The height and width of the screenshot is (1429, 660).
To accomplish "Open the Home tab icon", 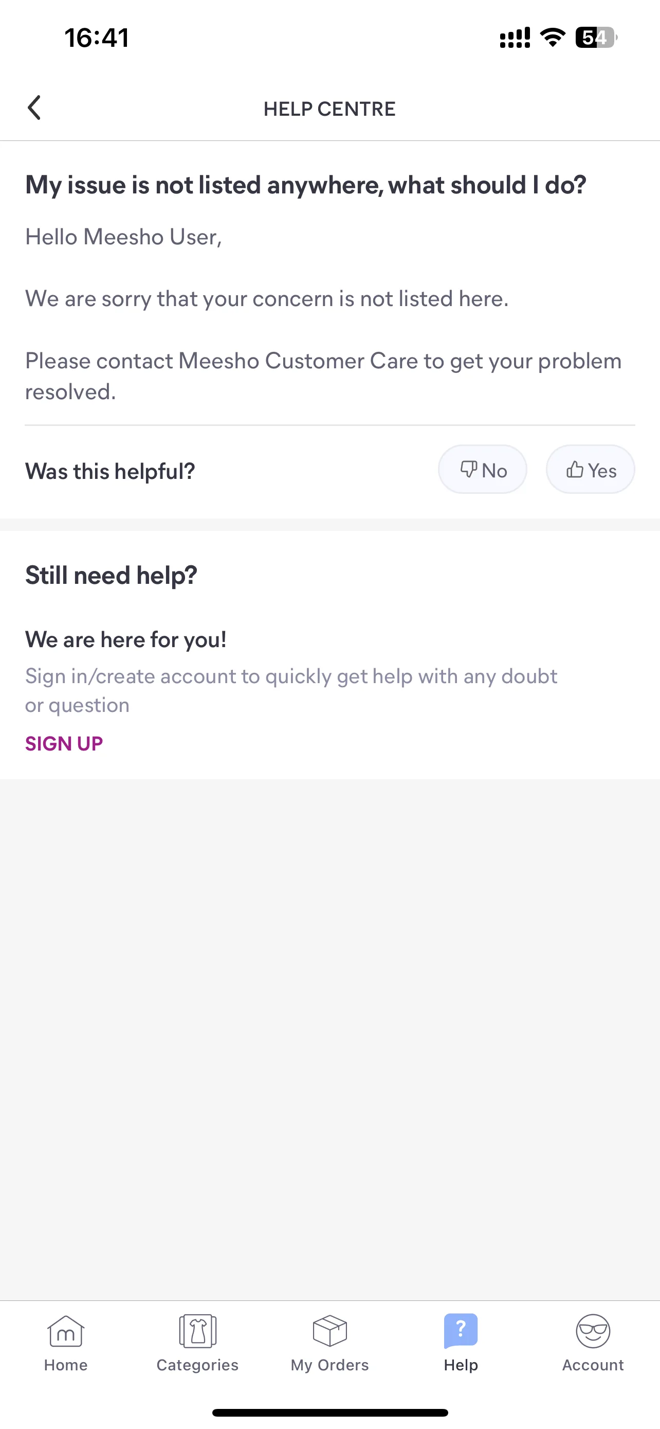I will tap(65, 1331).
